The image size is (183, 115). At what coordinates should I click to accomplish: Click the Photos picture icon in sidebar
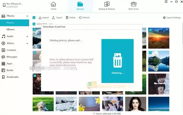click(x=3, y=16)
